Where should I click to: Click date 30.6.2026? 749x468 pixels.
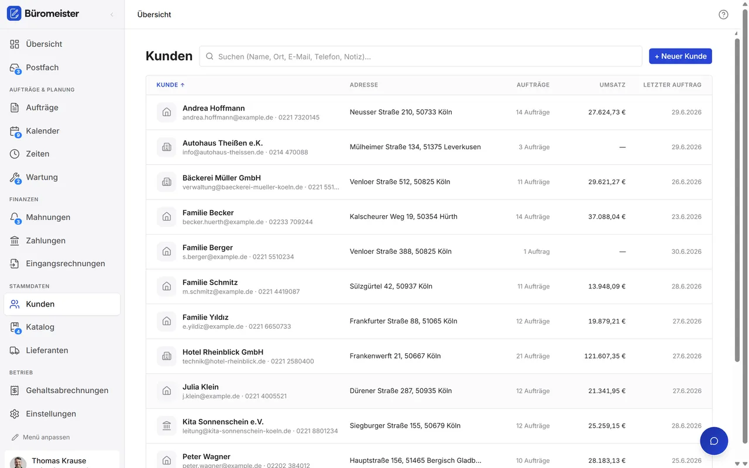(686, 252)
